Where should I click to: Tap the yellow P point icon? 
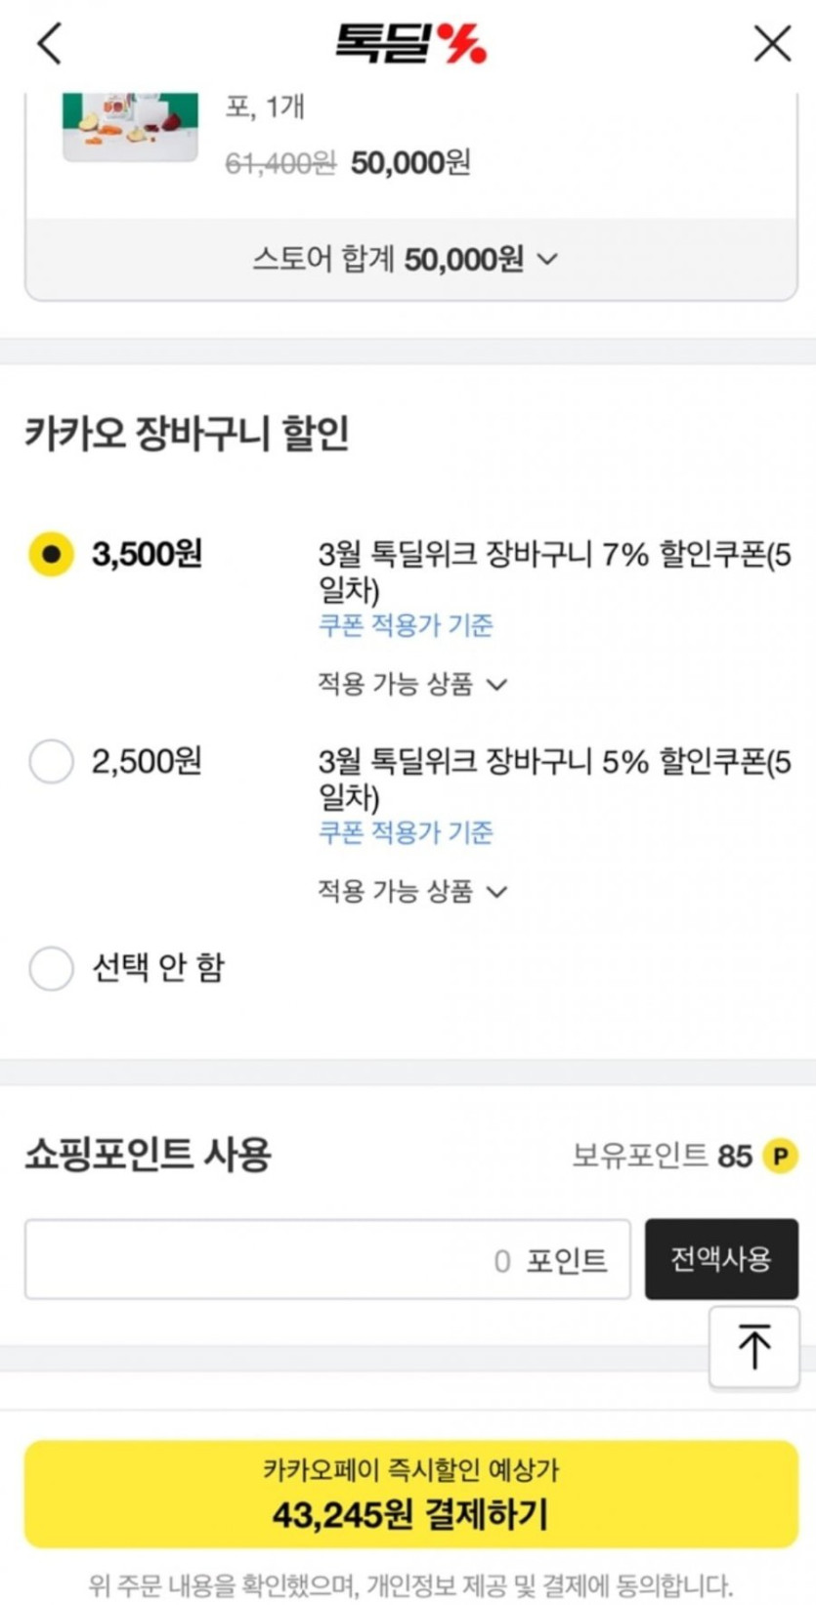(x=780, y=1156)
